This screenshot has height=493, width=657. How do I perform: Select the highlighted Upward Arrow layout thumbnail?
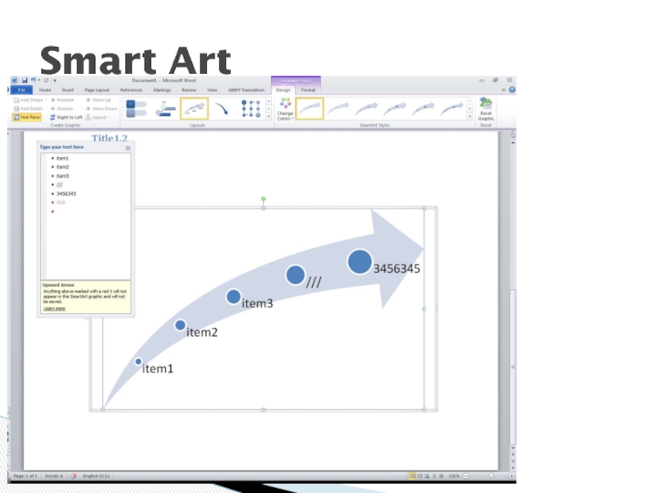coord(194,108)
